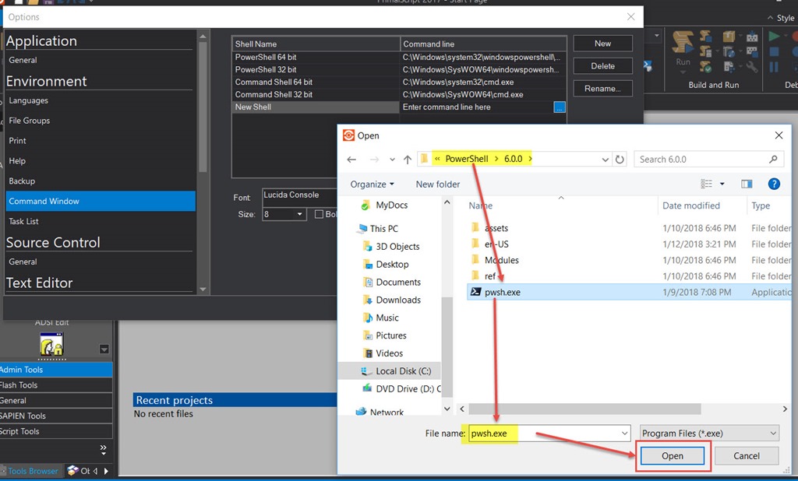Open the file type filter dropdown
This screenshot has width=798, height=481.
[773, 434]
